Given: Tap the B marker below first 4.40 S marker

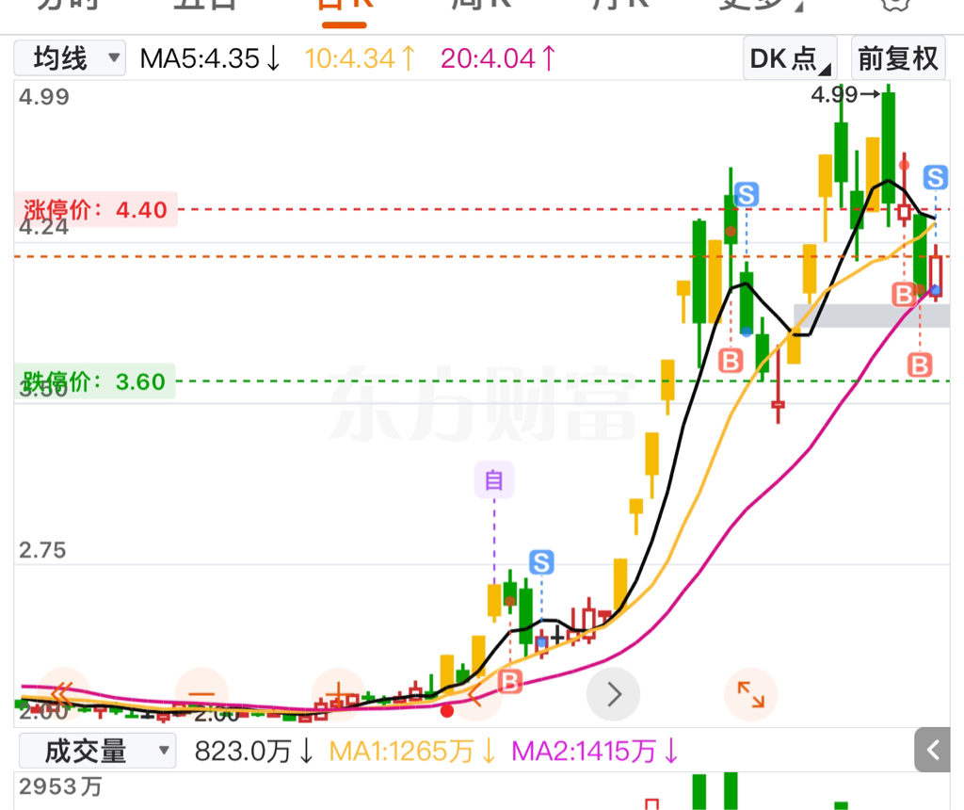Looking at the screenshot, I should pyautogui.click(x=731, y=361).
